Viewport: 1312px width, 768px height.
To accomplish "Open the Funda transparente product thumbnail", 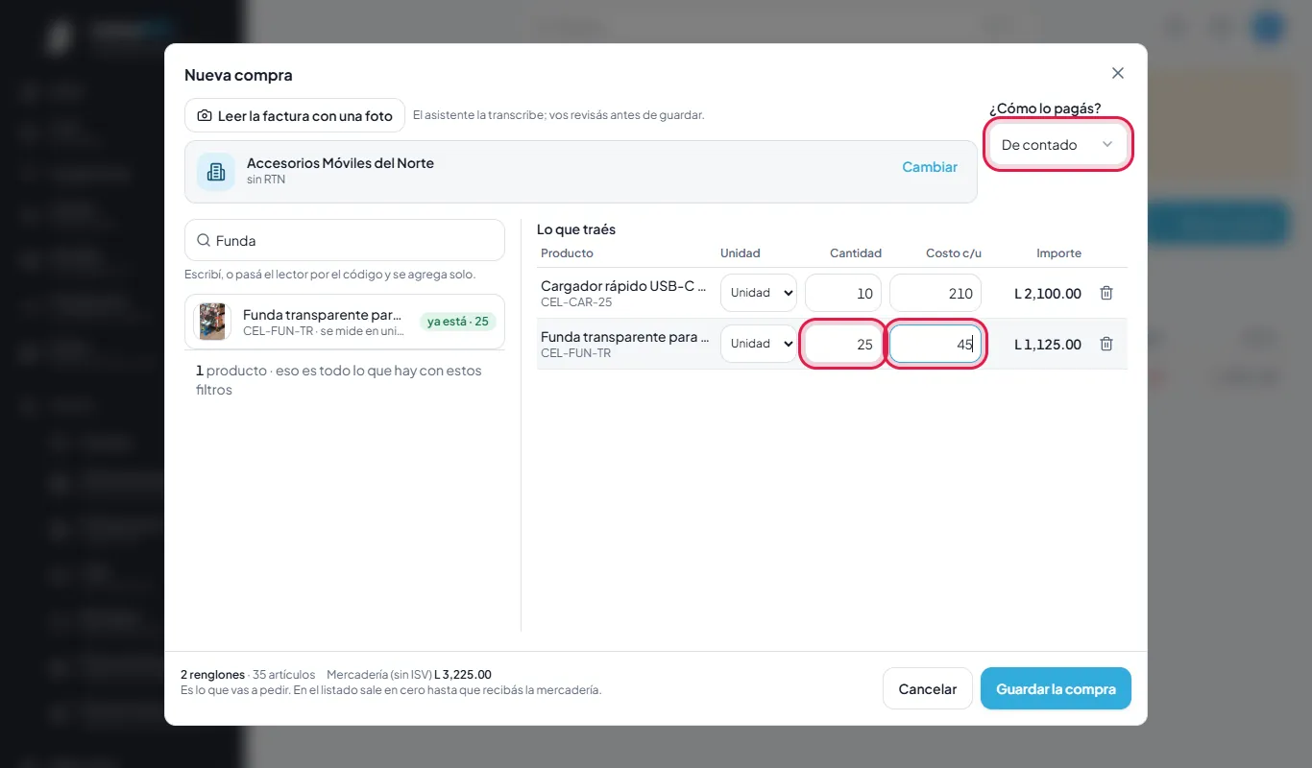I will (x=212, y=322).
